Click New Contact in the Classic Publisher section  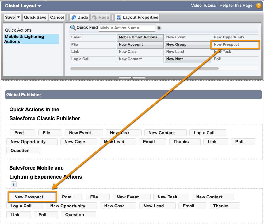tap(165, 133)
